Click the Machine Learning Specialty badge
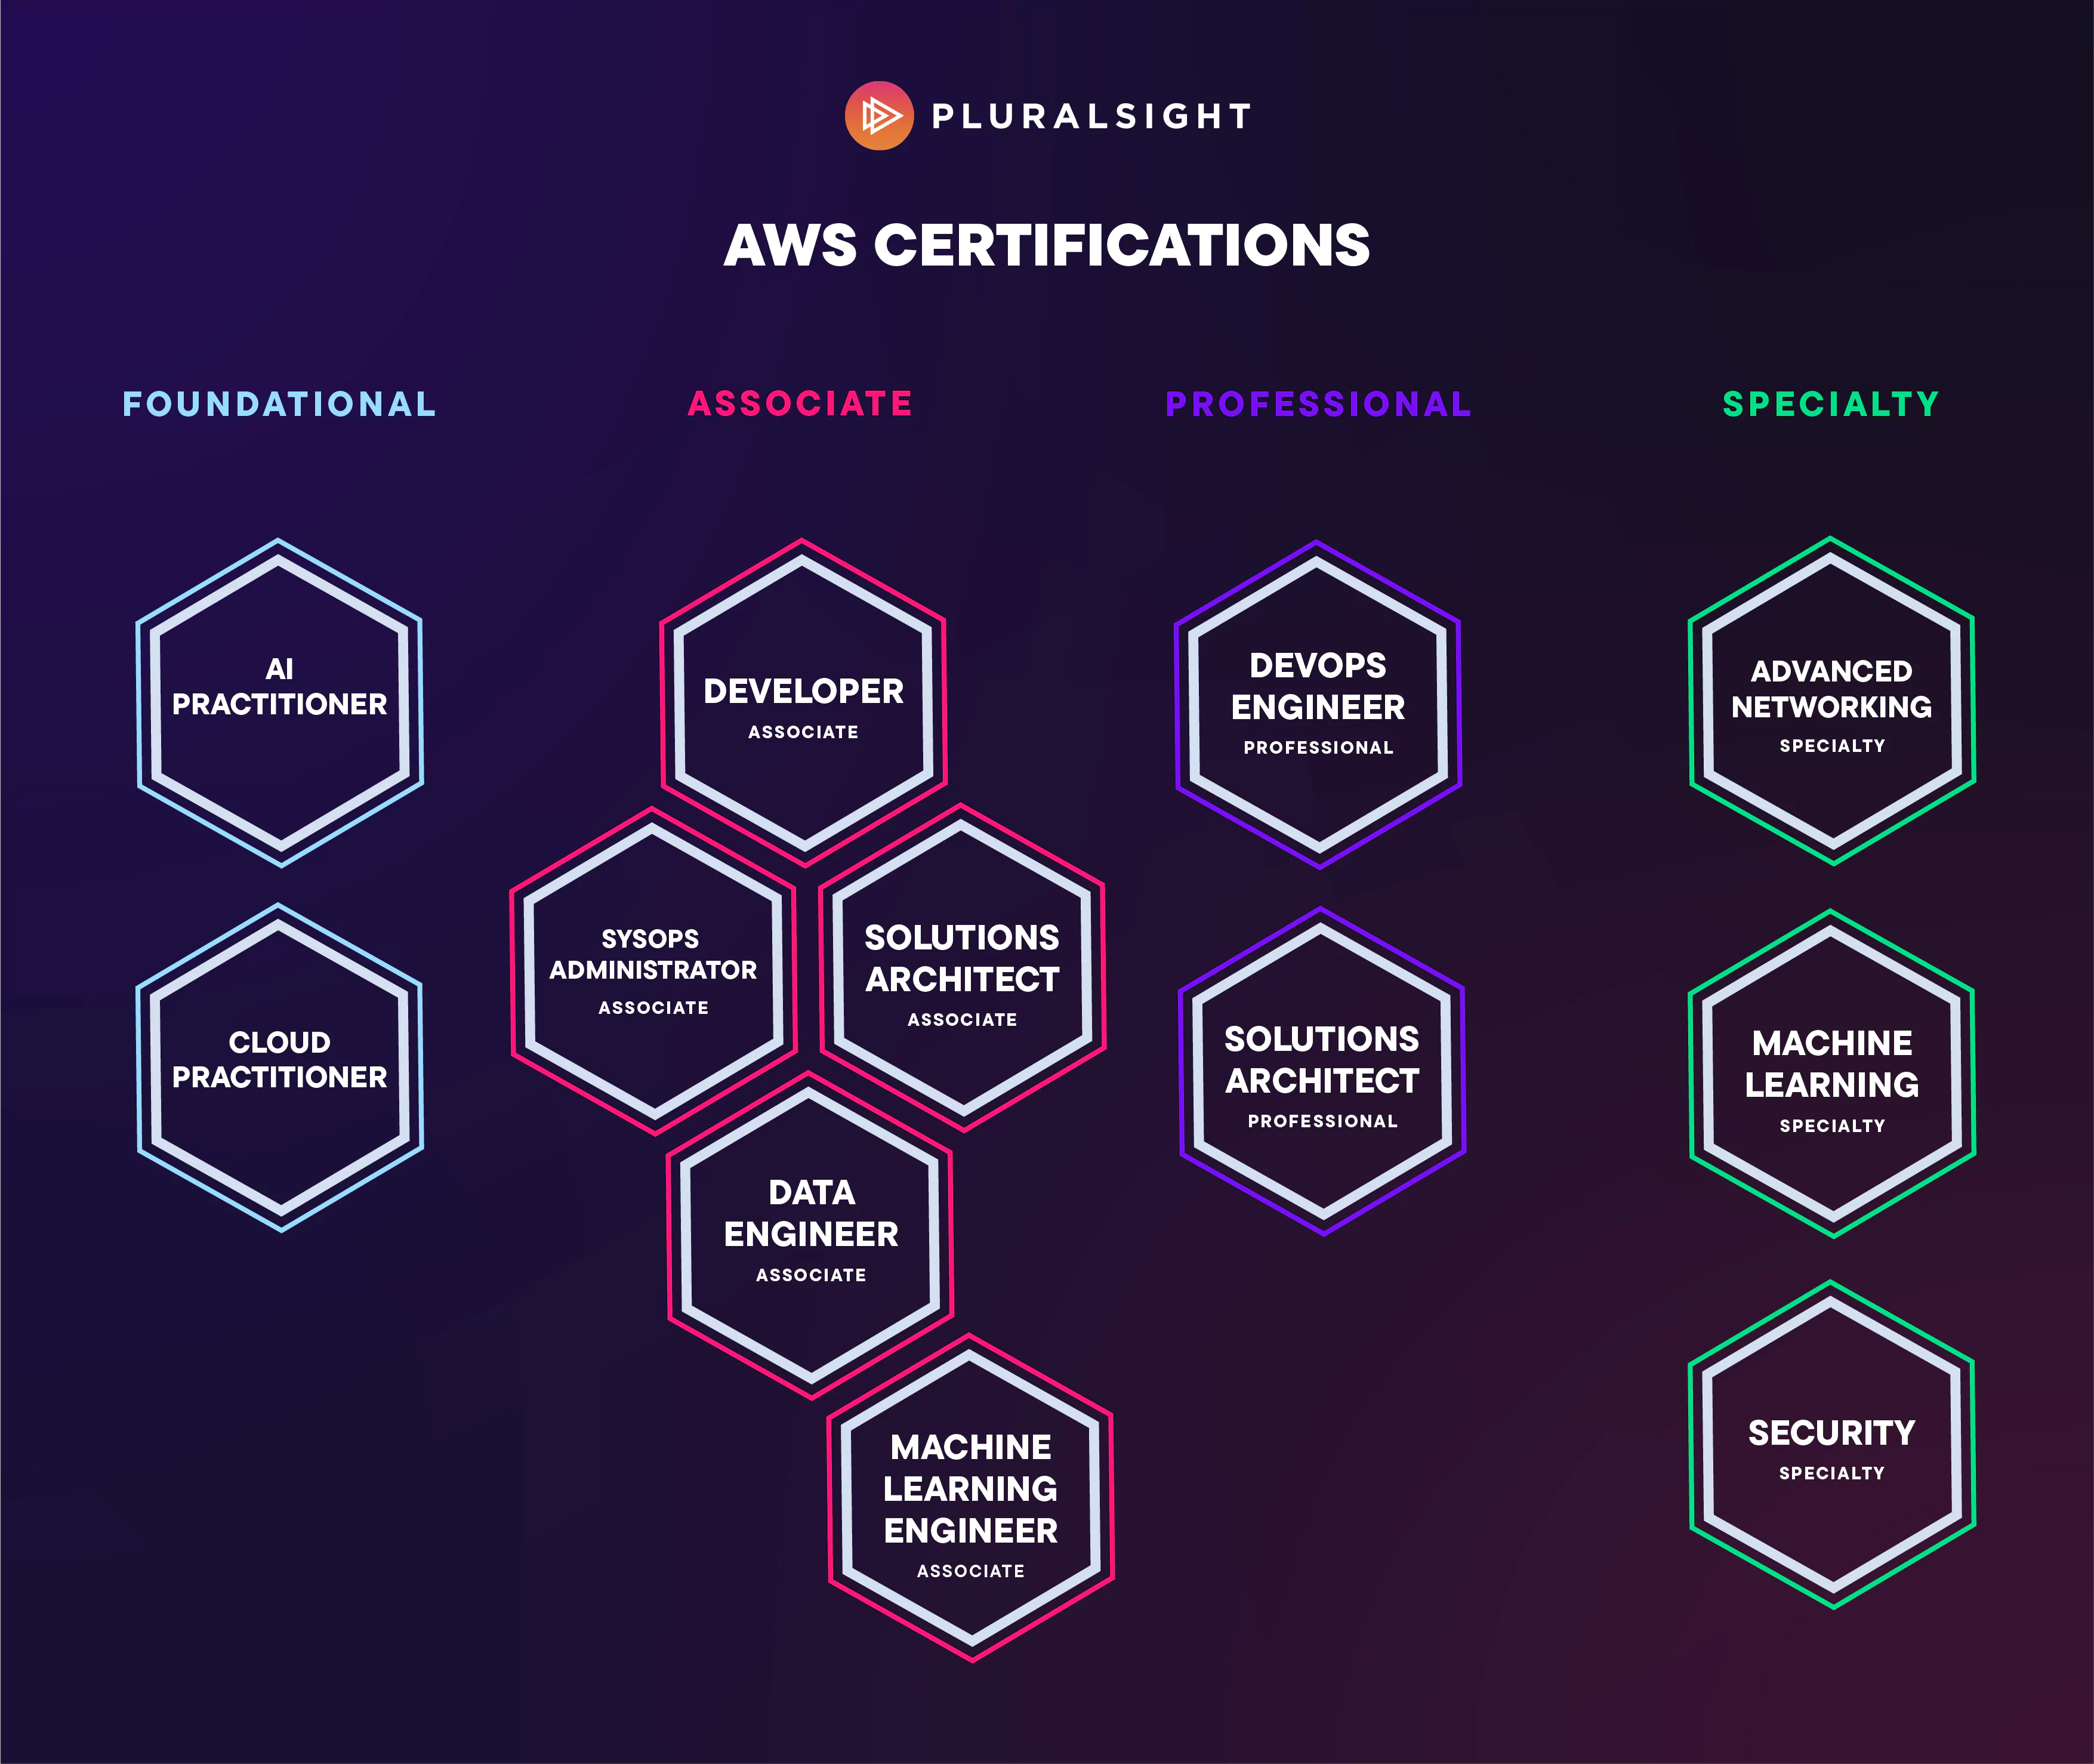 1832,1074
